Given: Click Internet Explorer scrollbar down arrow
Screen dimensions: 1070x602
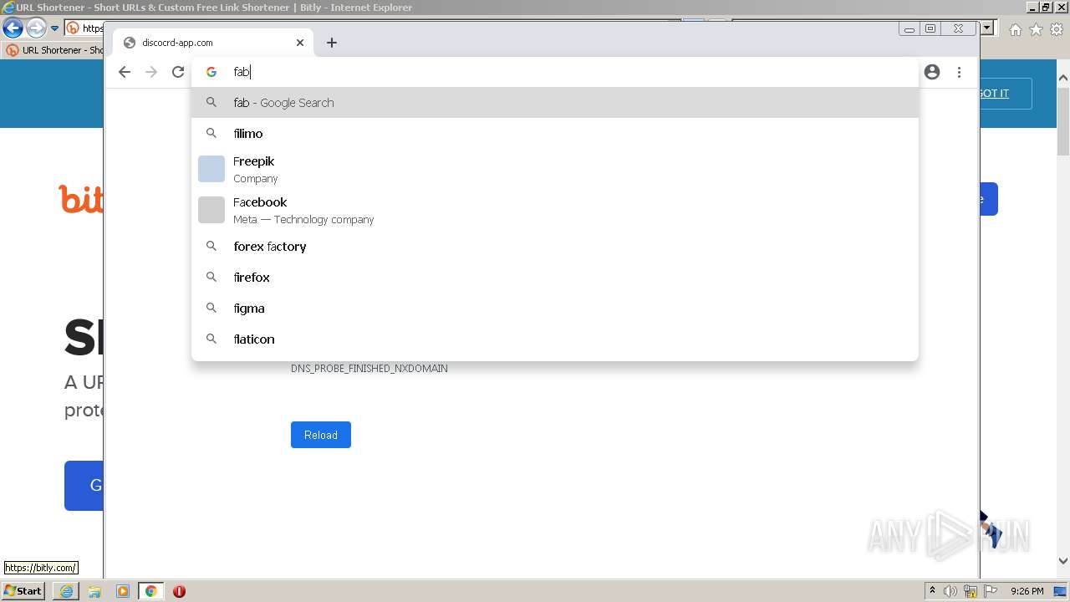Looking at the screenshot, I should click(1063, 561).
